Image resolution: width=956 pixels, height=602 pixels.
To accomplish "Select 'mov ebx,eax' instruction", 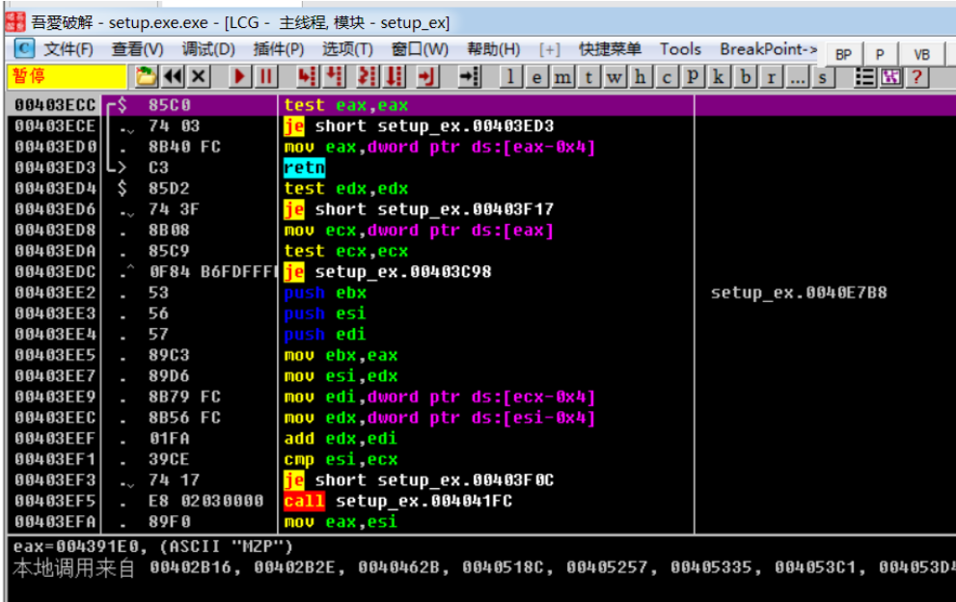I will 341,356.
